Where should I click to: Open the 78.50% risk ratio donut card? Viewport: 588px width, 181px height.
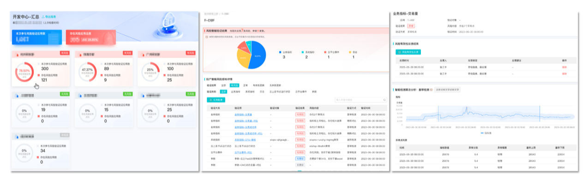click(42, 69)
